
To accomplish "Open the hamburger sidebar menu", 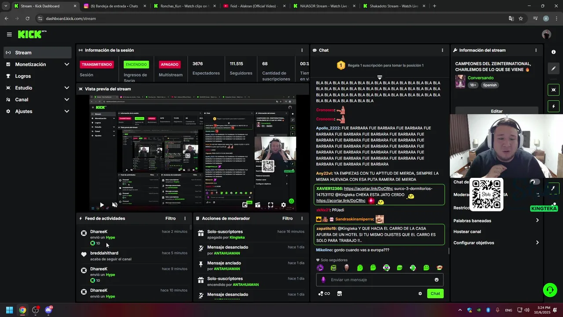I will click(x=9, y=34).
